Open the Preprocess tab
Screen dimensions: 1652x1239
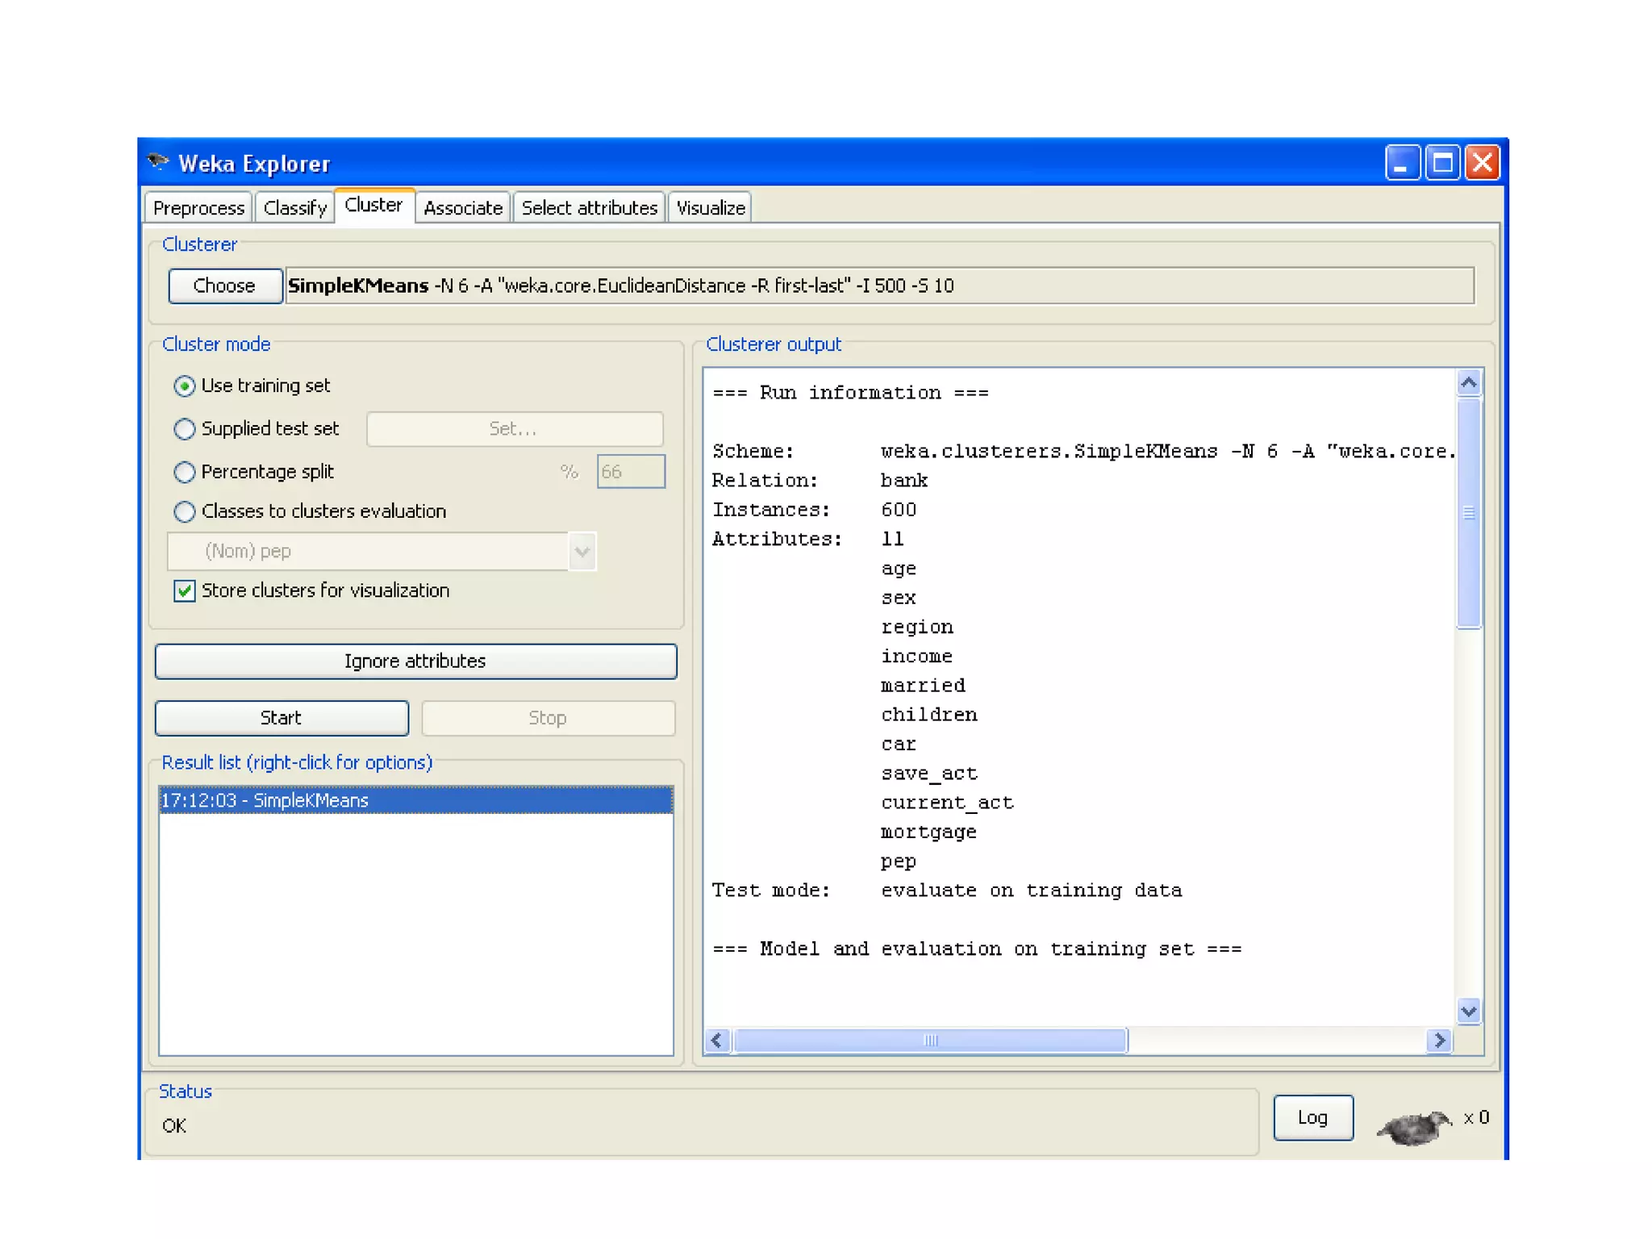click(x=198, y=208)
